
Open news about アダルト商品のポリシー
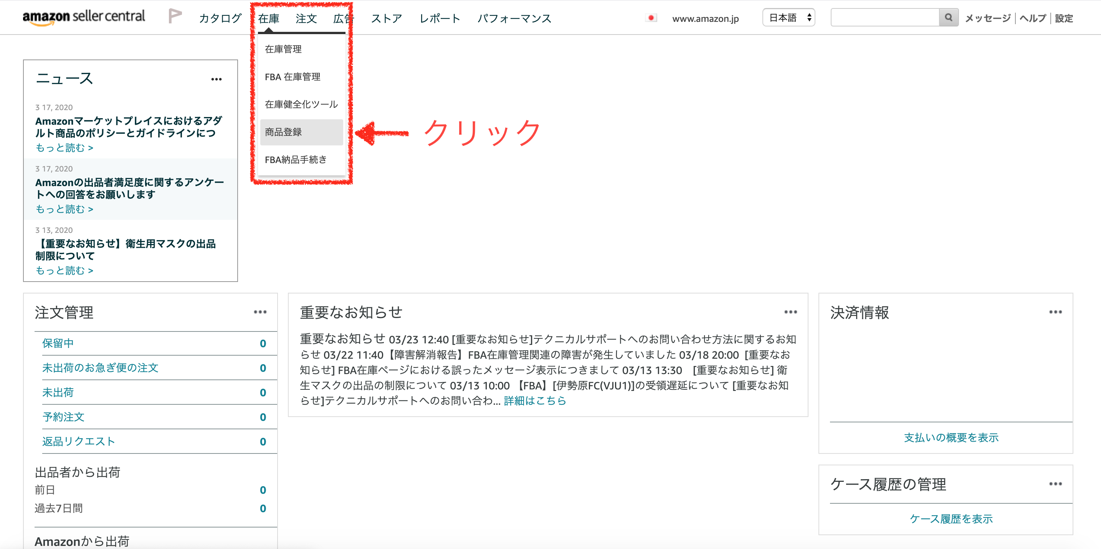click(x=129, y=127)
